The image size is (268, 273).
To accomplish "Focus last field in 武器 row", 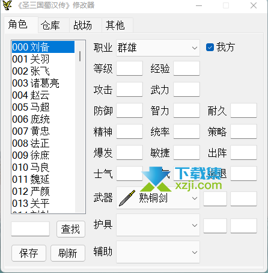I will [243, 198].
